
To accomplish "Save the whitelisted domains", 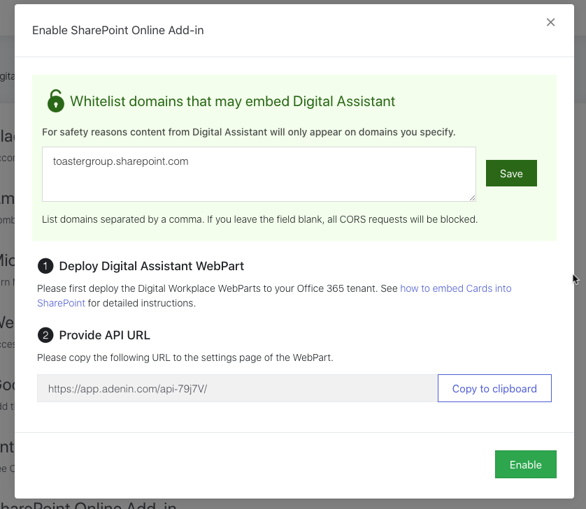I will click(511, 173).
